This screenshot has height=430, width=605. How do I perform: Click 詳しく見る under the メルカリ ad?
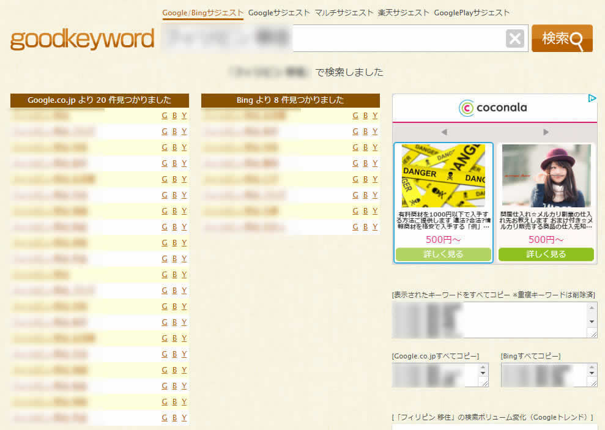point(546,254)
